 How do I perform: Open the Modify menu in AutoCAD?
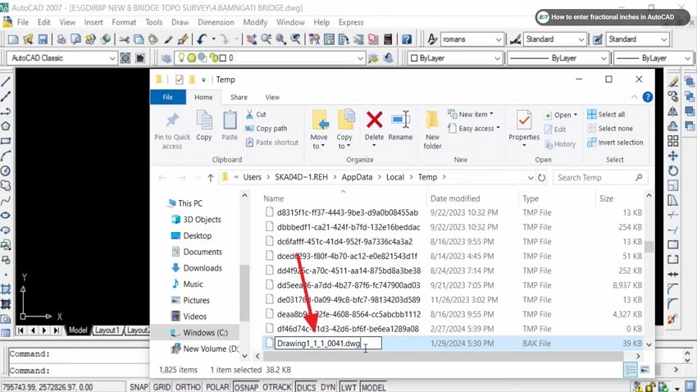[x=255, y=22]
